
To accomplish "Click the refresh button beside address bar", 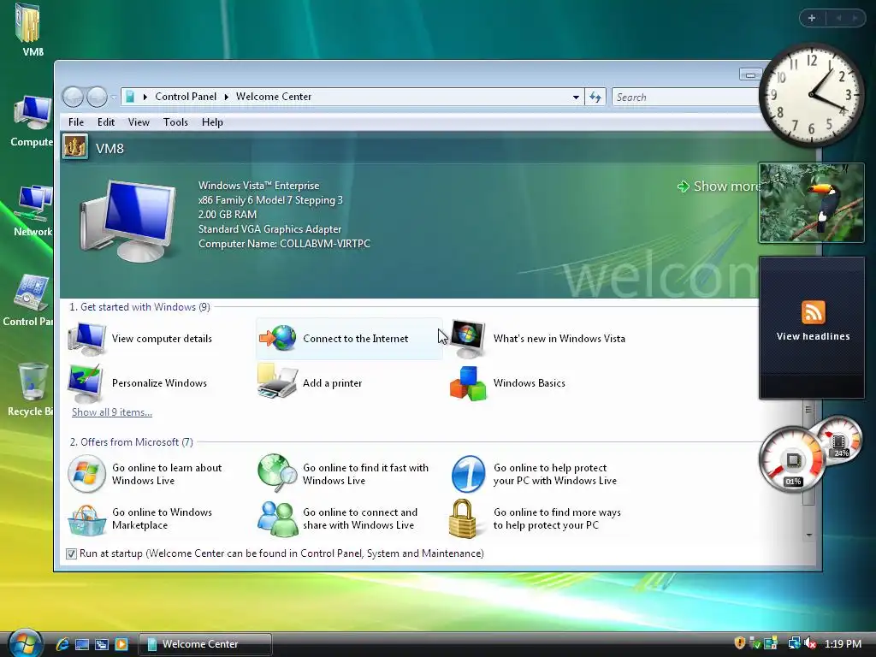I will [x=595, y=98].
